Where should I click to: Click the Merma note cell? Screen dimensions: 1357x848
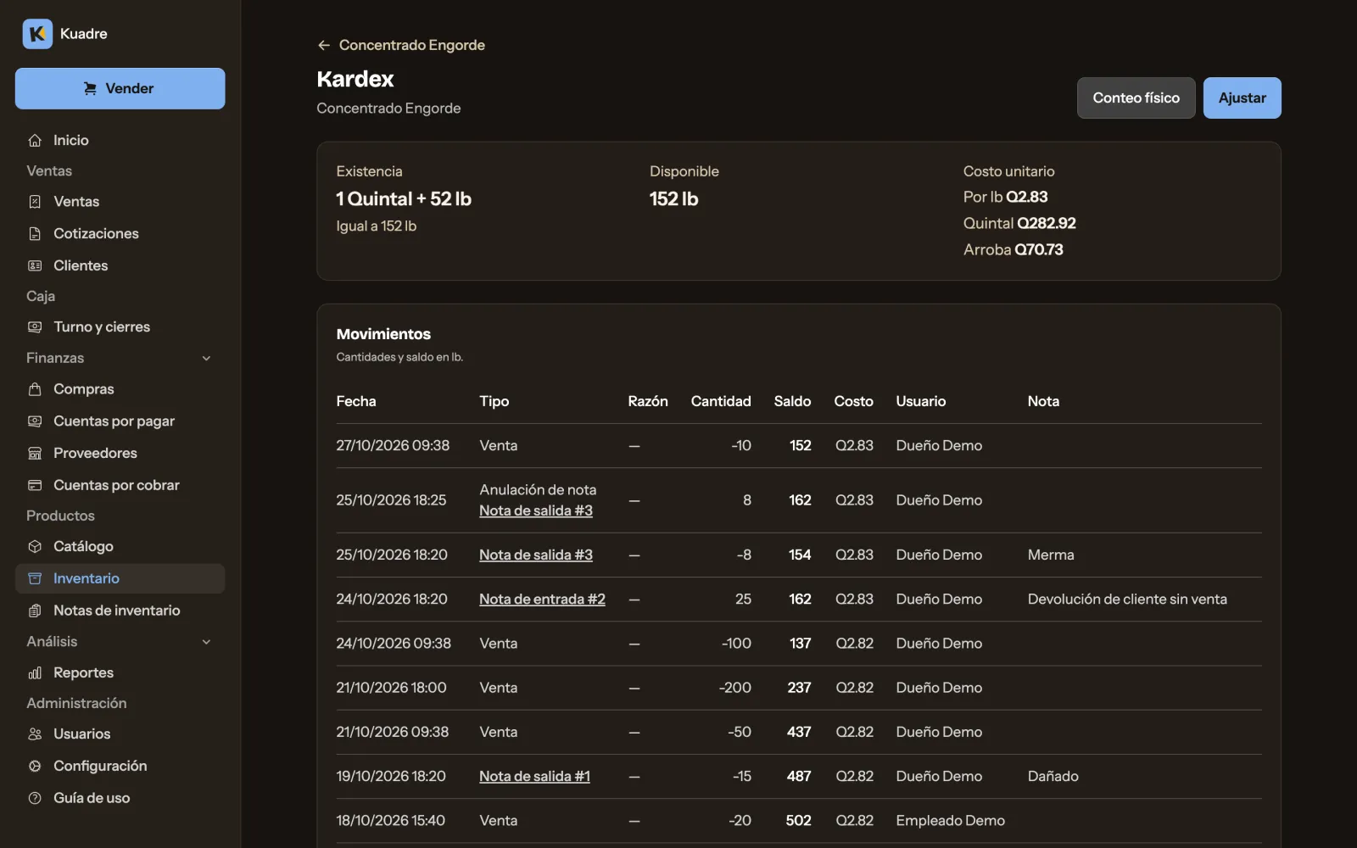pyautogui.click(x=1051, y=555)
